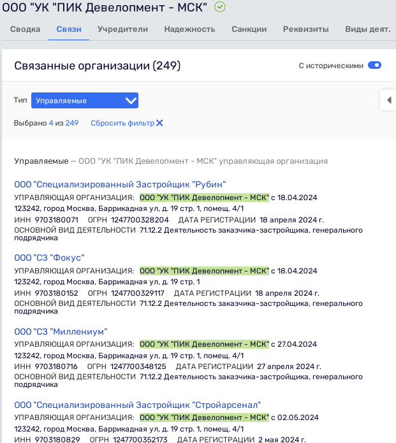Click the total count 249 link
Viewport: 396px width, 443px height.
pyautogui.click(x=72, y=123)
